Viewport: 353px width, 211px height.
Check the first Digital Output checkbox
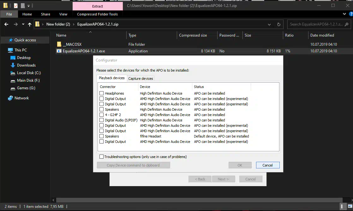point(102,98)
